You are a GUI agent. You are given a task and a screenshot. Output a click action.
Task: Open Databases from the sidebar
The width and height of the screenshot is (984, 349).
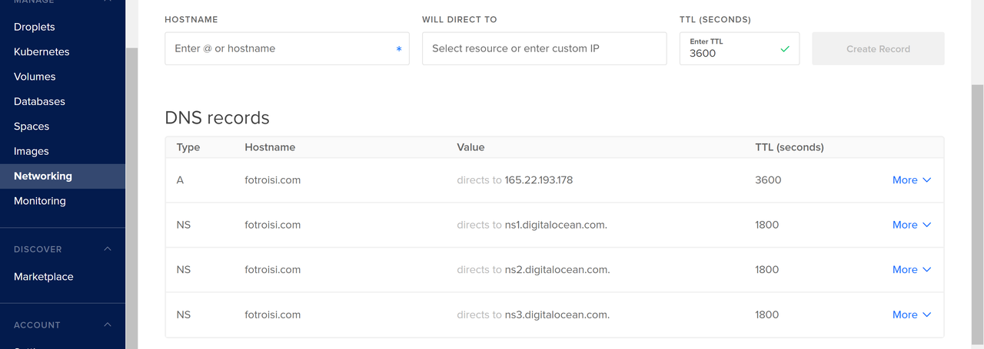[x=39, y=101]
